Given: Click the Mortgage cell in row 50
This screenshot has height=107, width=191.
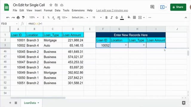Looking at the screenshot, I should pos(53,73).
